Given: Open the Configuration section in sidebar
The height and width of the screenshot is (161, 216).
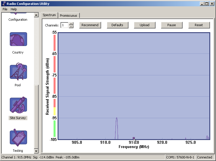Looking at the screenshot, I should coord(18,19).
